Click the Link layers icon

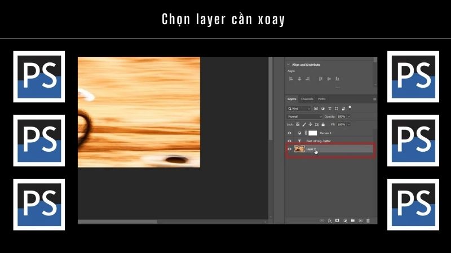pyautogui.click(x=322, y=220)
